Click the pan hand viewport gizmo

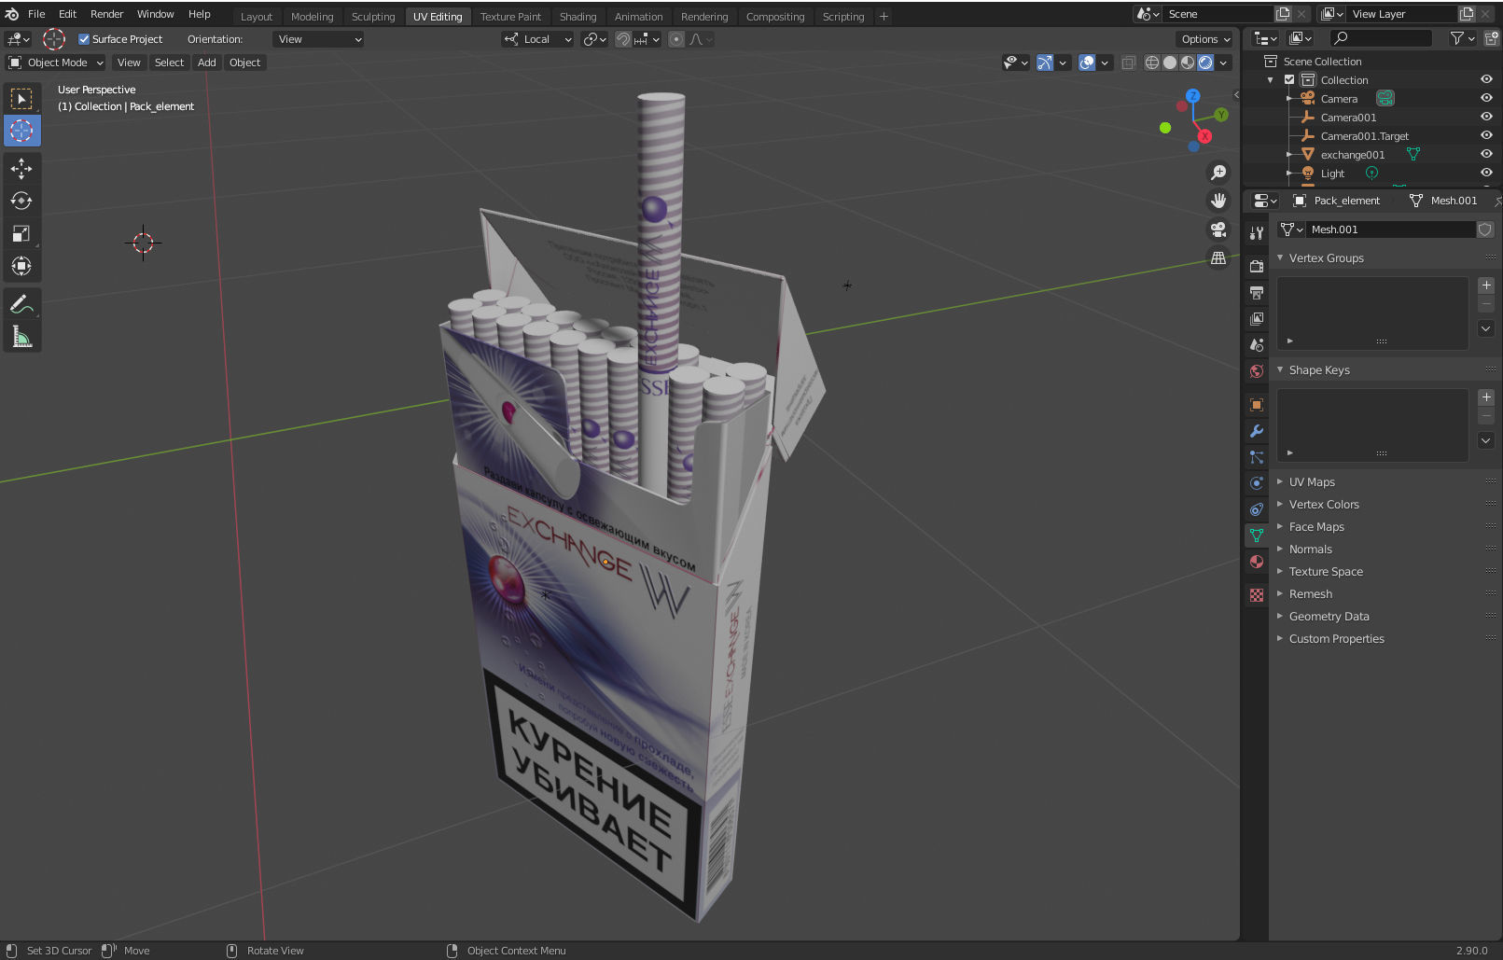[x=1218, y=201]
